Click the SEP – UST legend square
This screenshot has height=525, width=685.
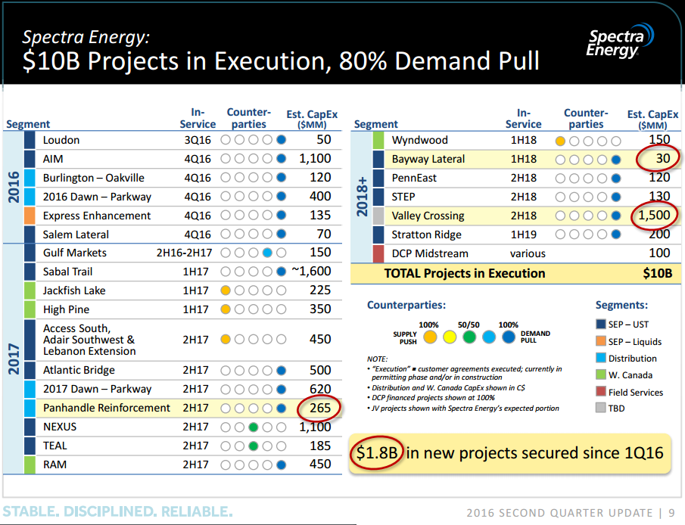[x=601, y=324]
